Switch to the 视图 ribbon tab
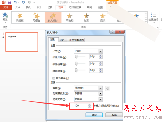This screenshot has height=122, width=162. tap(100, 7)
